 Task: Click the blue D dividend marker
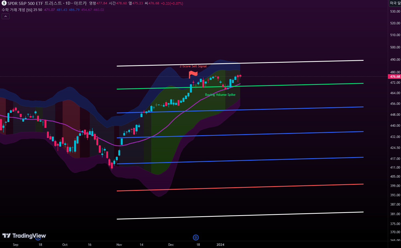click(196, 237)
